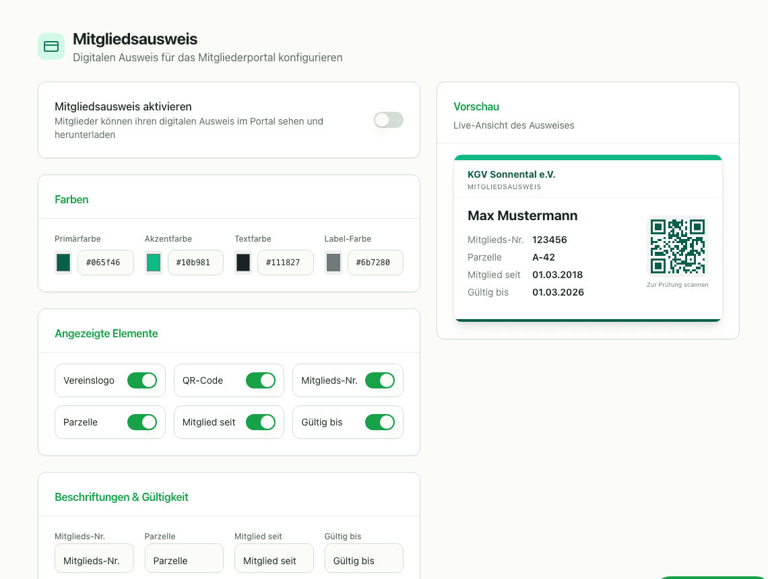Click member number 123456 in preview
The width and height of the screenshot is (768, 579).
point(550,240)
